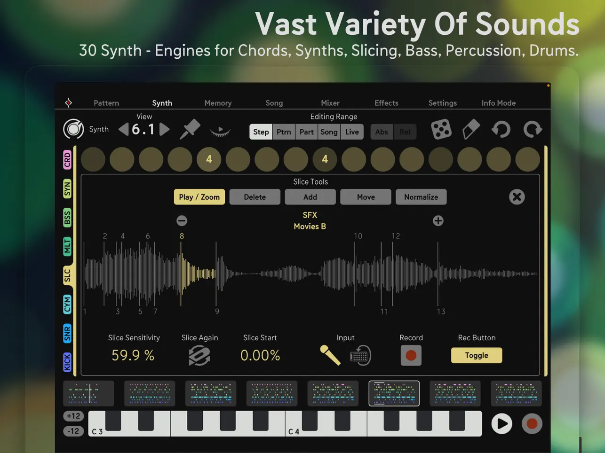
Task: Select the CYM track label
Action: pos(67,305)
